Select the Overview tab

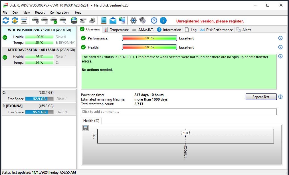pyautogui.click(x=90, y=29)
